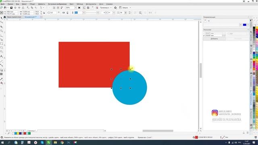Open the File menu
The image size is (258, 145).
(x=2, y=4)
